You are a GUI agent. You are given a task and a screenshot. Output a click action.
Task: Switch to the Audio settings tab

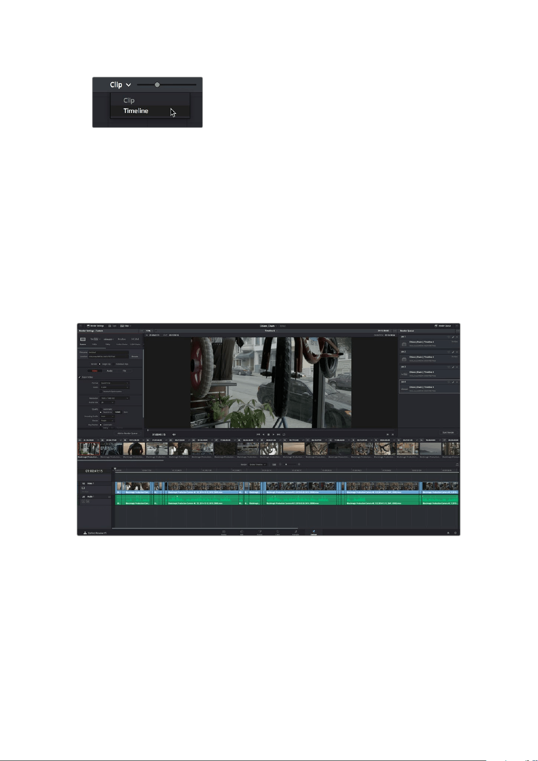coord(110,371)
